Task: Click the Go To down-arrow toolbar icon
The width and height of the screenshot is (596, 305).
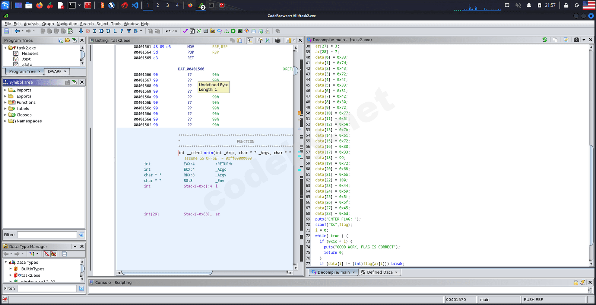Action: point(81,31)
